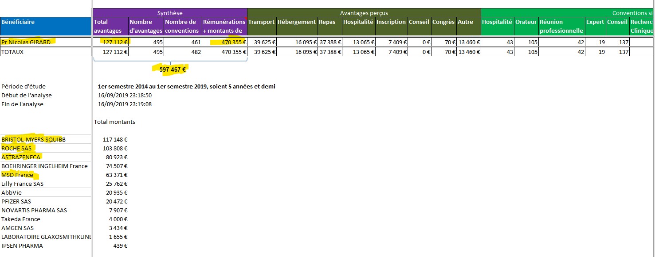
Task: Click the 74 507 € amount
Action: pos(117,166)
